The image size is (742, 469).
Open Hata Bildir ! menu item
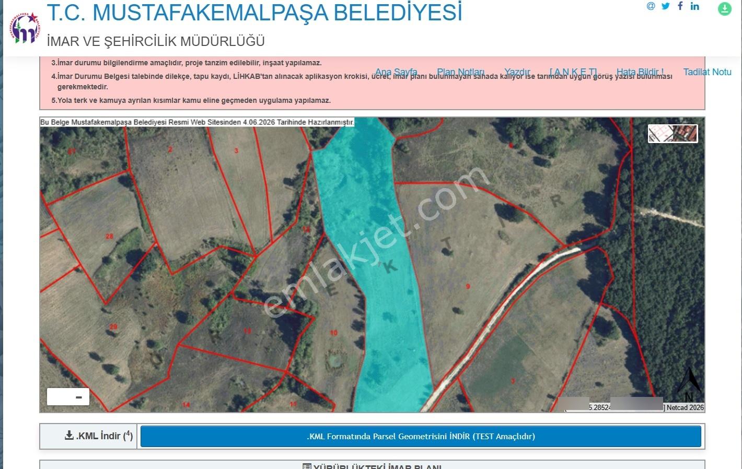click(640, 72)
